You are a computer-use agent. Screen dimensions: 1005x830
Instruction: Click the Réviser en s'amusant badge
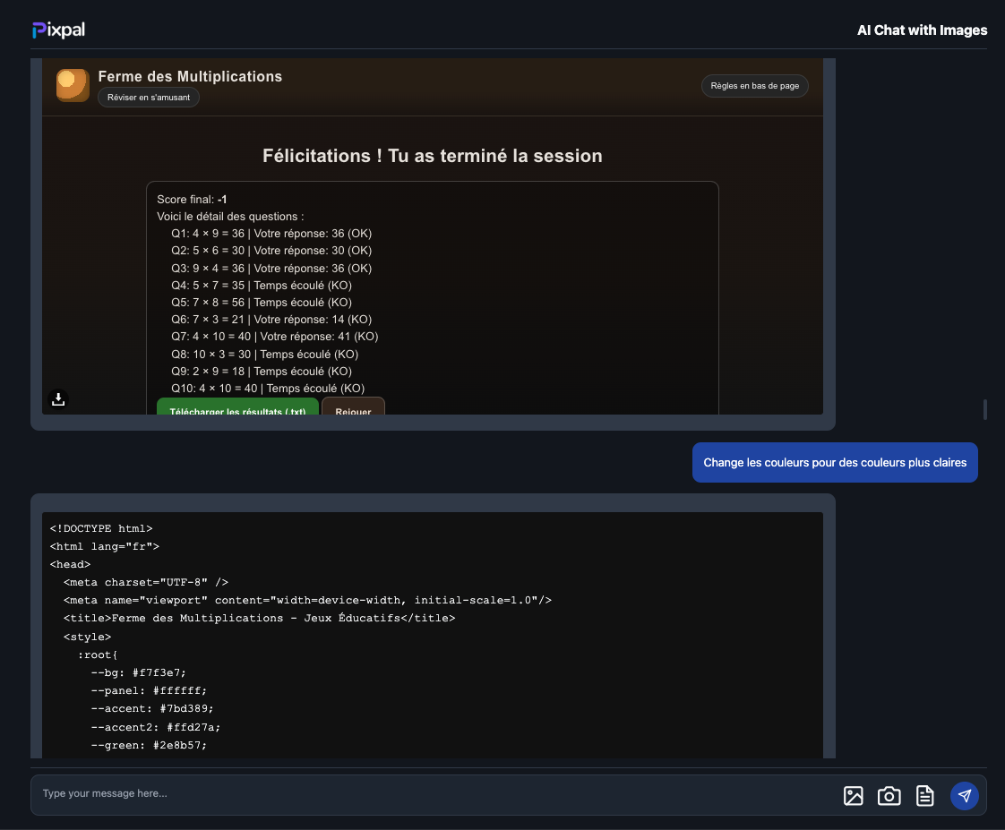point(149,97)
